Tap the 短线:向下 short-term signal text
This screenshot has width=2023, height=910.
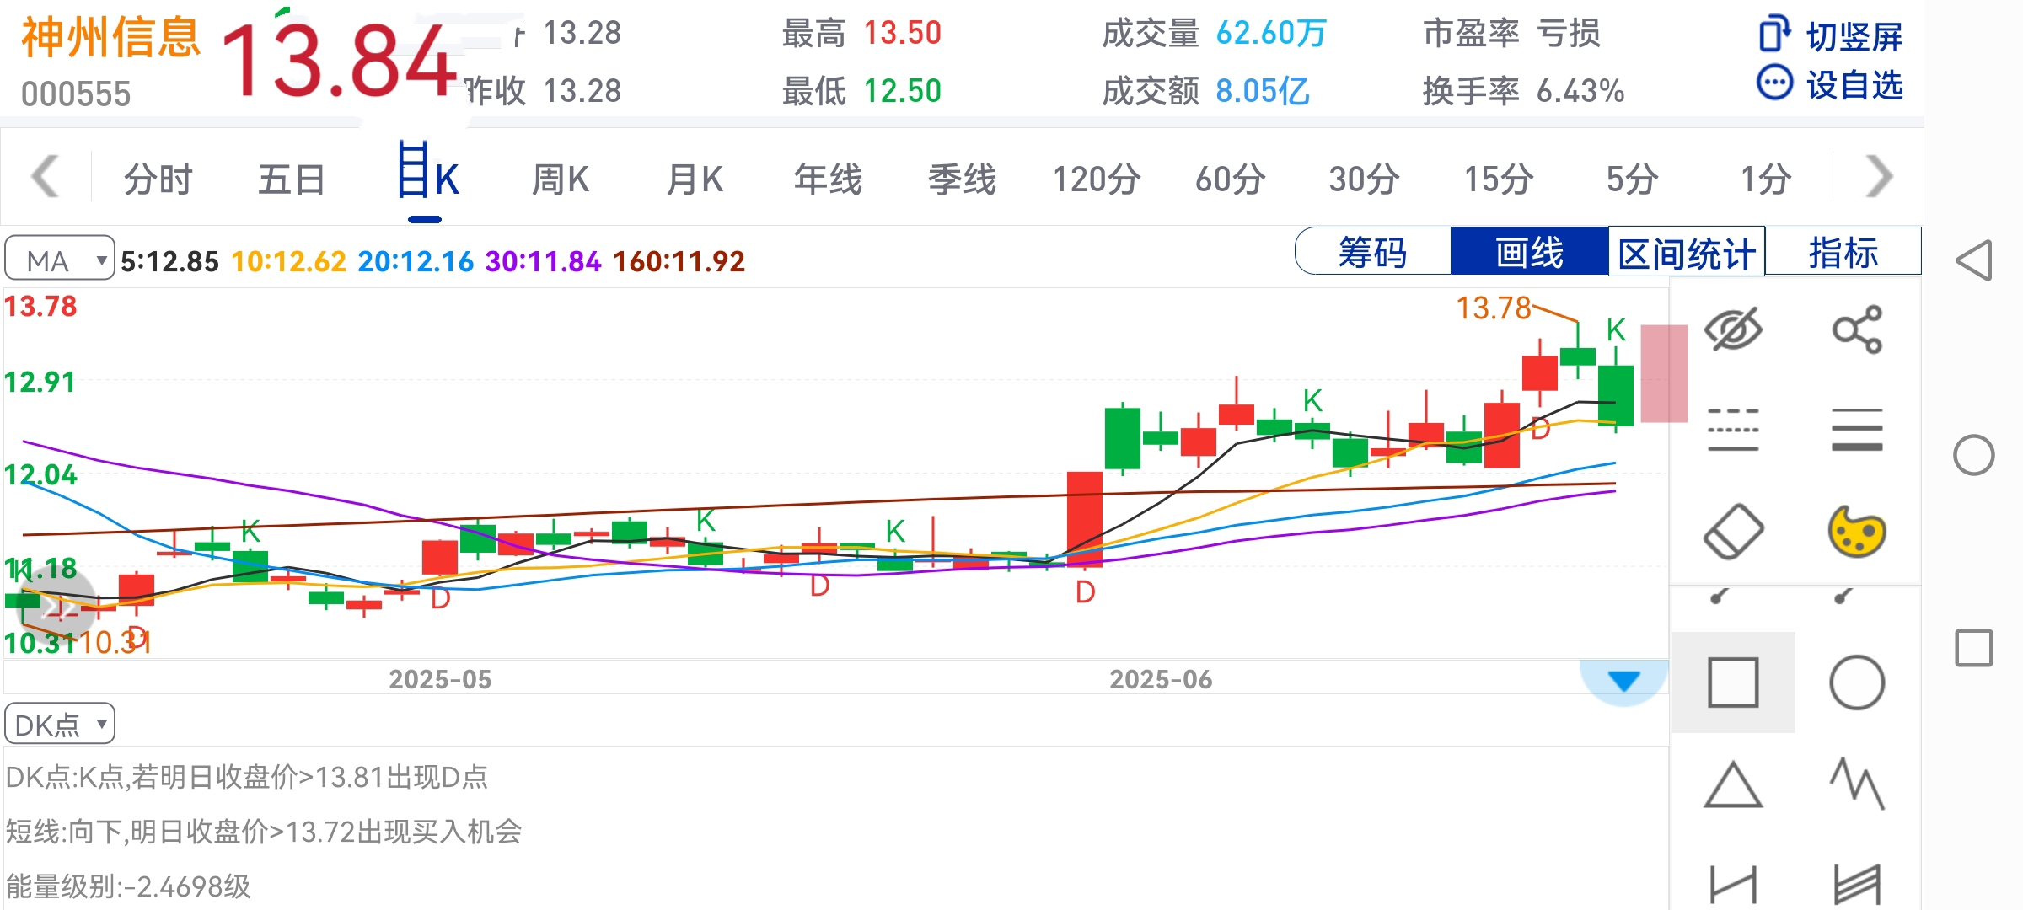pos(264,832)
